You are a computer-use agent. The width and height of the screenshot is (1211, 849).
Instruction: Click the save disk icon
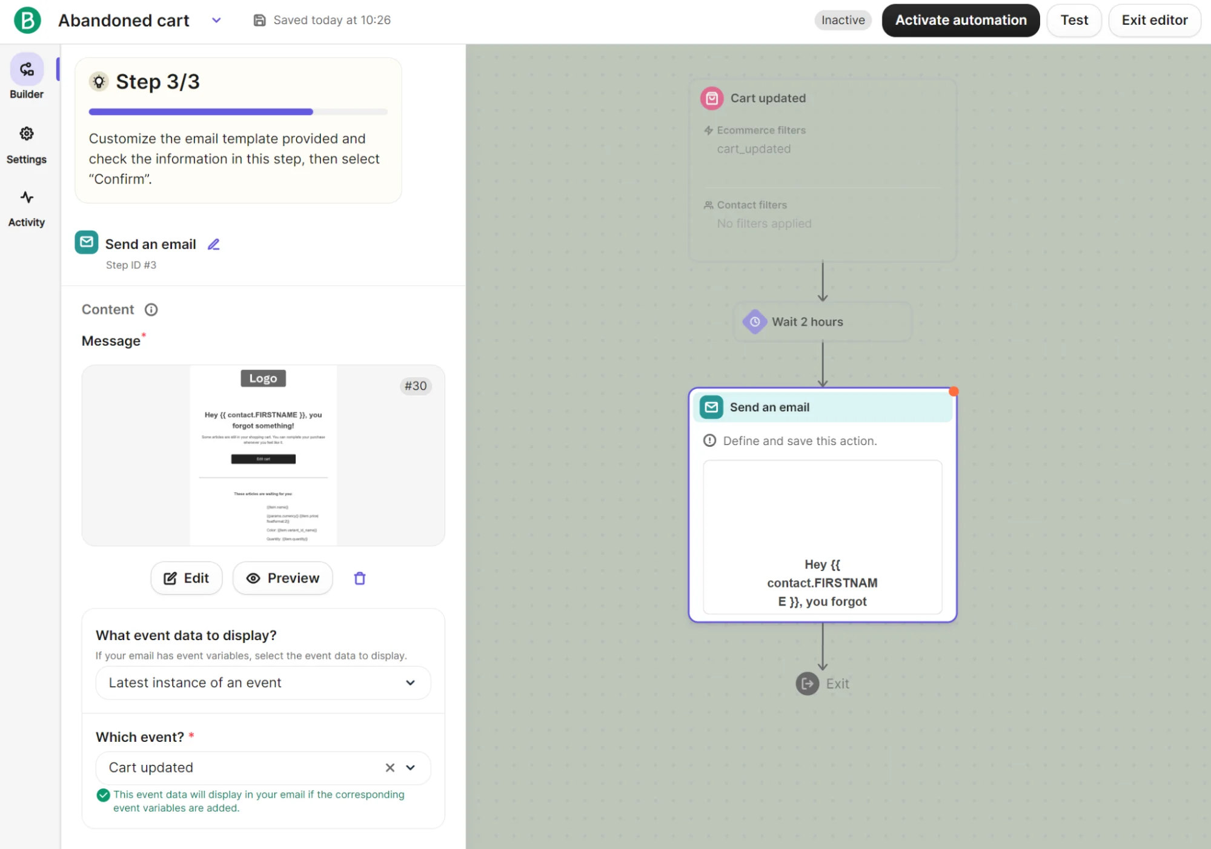coord(259,20)
